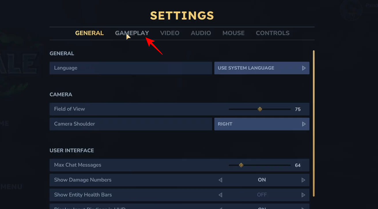Screen dimensions: 378x209
Task: Select the Mouse settings tab
Action: [x=233, y=33]
